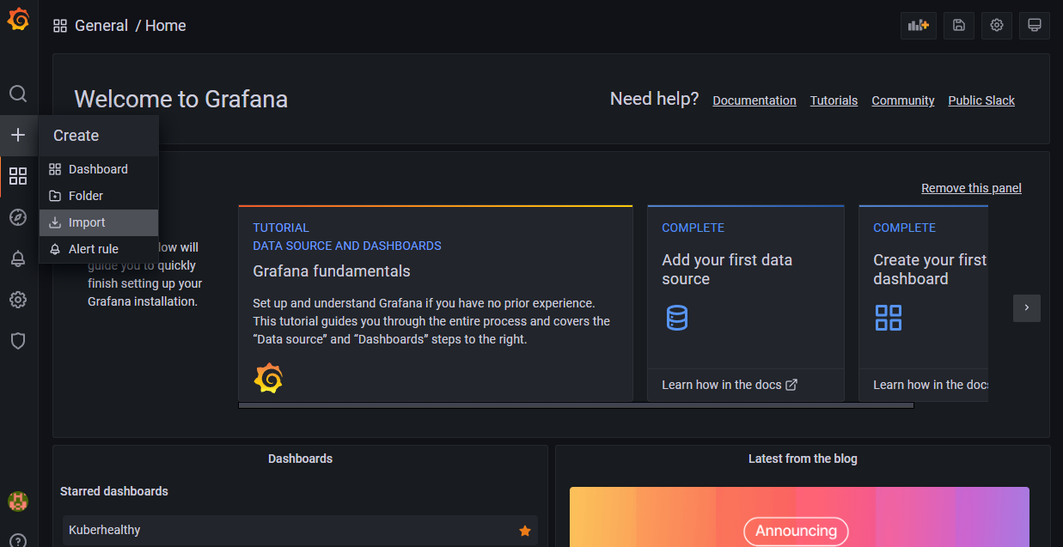Click the Announcing blog banner image
The height and width of the screenshot is (547, 1063).
click(799, 517)
